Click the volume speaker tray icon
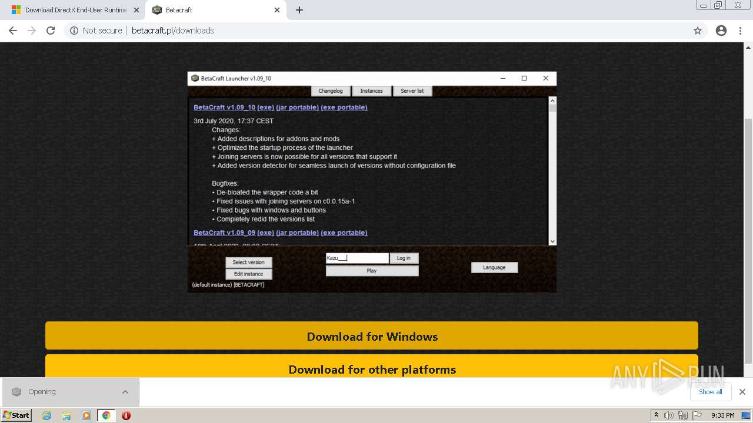 click(x=669, y=415)
